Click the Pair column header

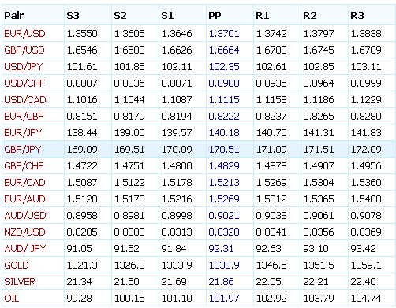point(14,16)
